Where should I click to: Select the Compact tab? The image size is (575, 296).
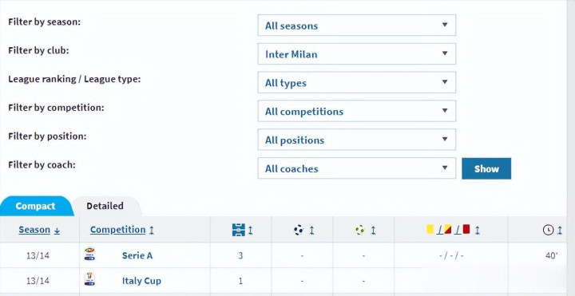[x=36, y=206]
